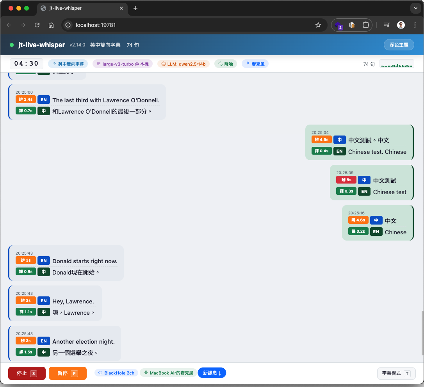Switch to 字幕模式 subtitle mode
The height and width of the screenshot is (387, 424).
click(396, 373)
